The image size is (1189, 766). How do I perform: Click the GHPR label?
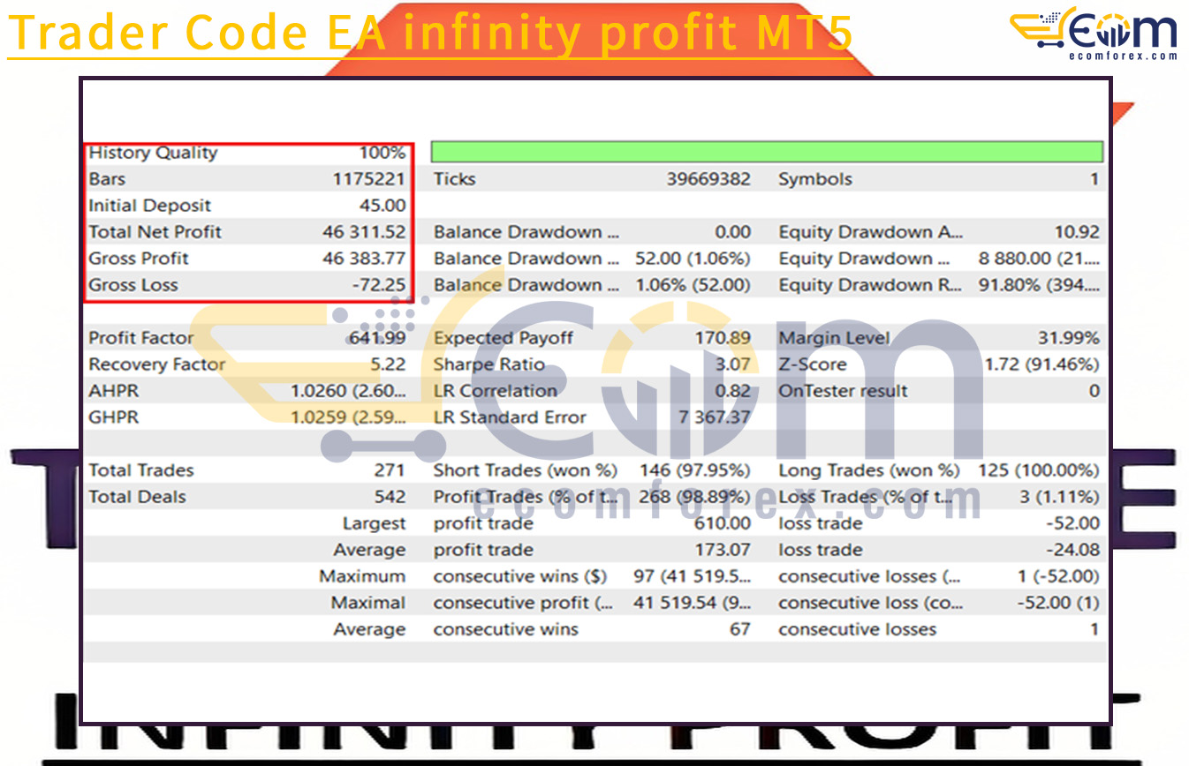pyautogui.click(x=113, y=417)
